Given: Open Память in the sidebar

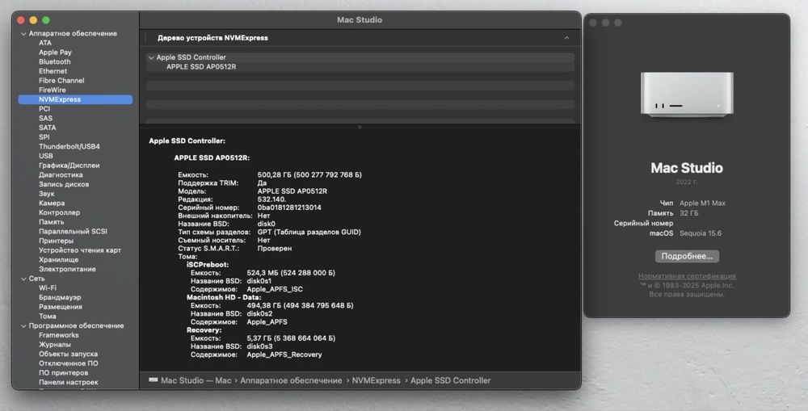Looking at the screenshot, I should tap(52, 222).
